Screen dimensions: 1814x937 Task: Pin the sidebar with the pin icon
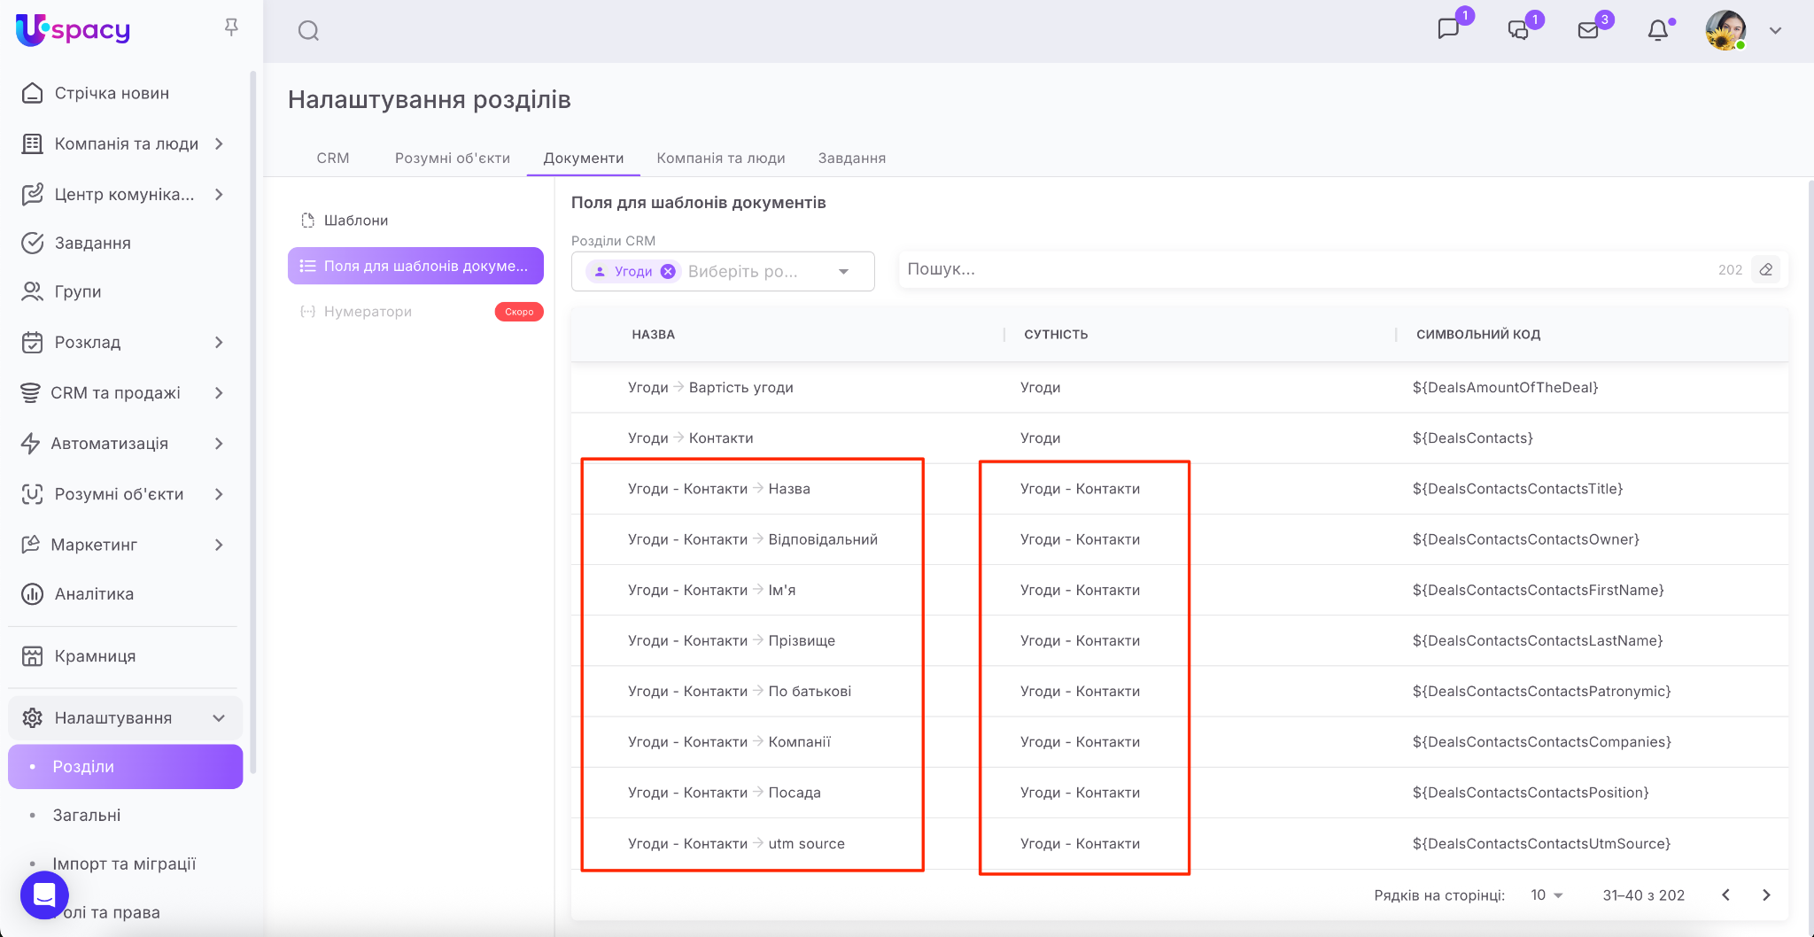click(231, 27)
